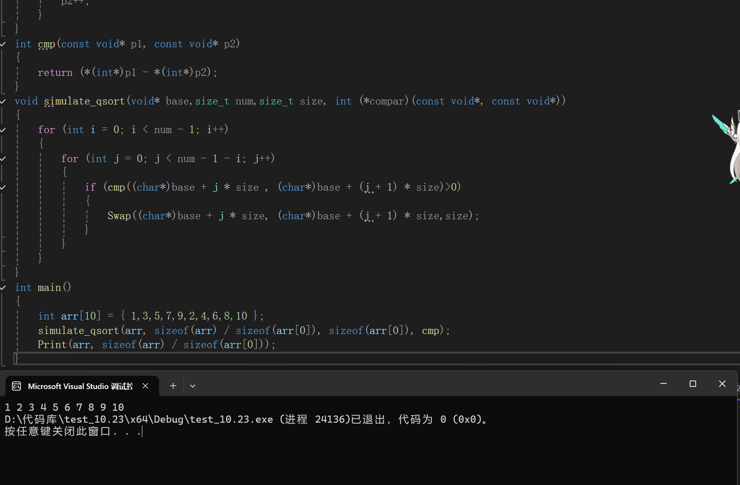The width and height of the screenshot is (740, 485).
Task: Click the size_t num parameter
Action: [x=225, y=101]
